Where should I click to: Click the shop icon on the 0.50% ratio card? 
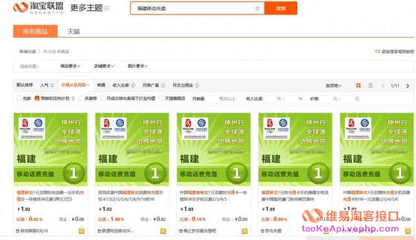pyautogui.click(x=262, y=231)
